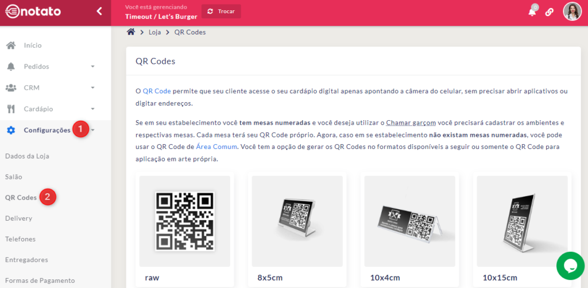Collapse sidebar with the left chevron
588x288 pixels.
click(x=99, y=11)
